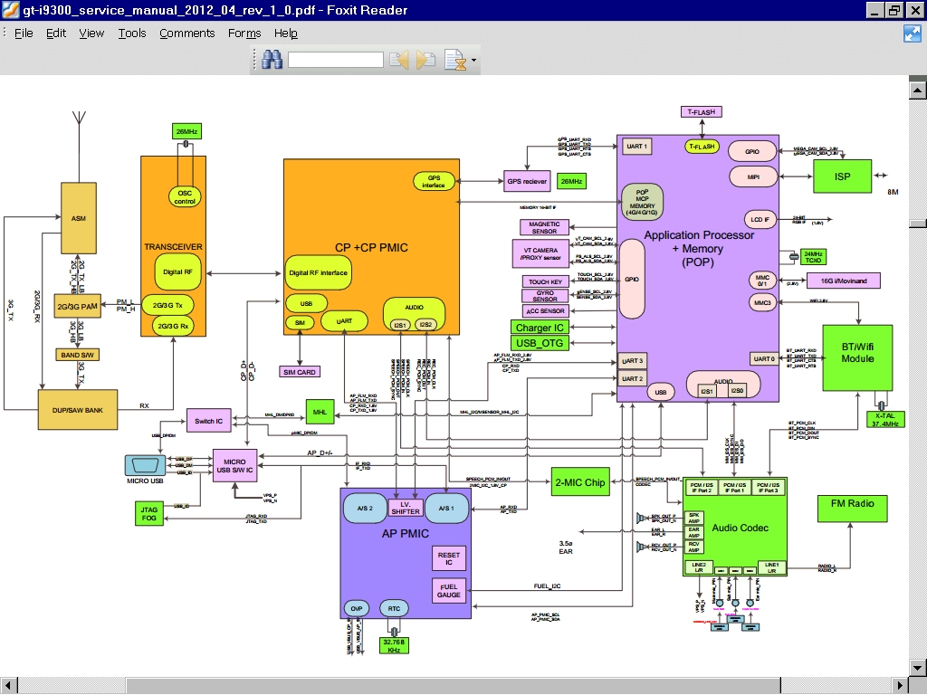Viewport: 927px width, 695px height.
Task: Click the T-FLASH pink box at top
Action: 702,111
